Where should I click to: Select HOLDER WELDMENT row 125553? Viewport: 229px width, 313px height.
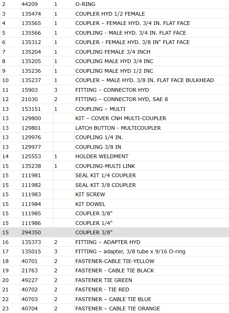click(x=114, y=156)
